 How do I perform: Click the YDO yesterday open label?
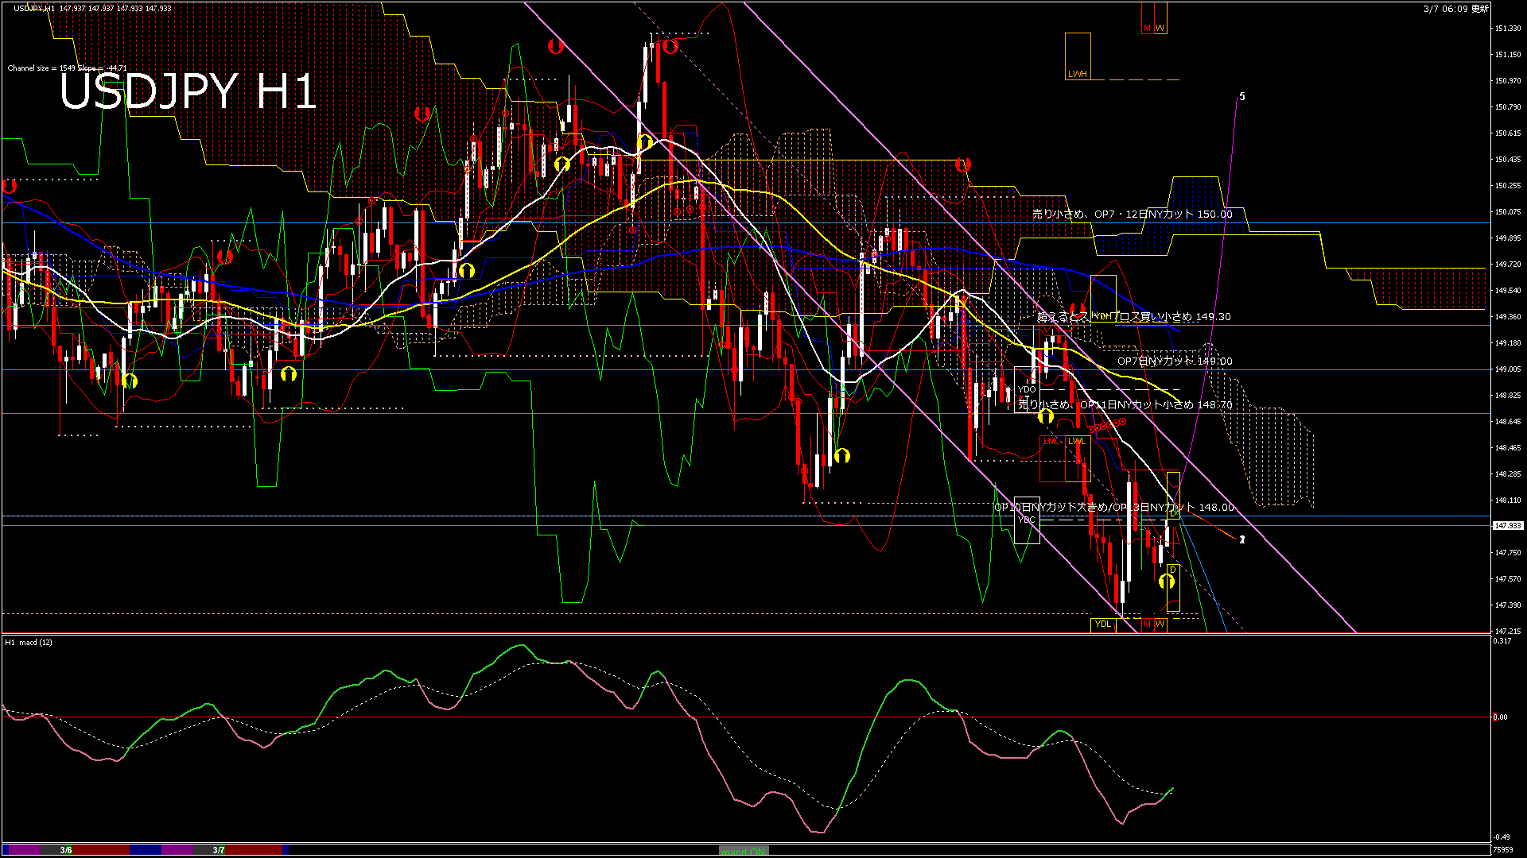pos(1027,389)
